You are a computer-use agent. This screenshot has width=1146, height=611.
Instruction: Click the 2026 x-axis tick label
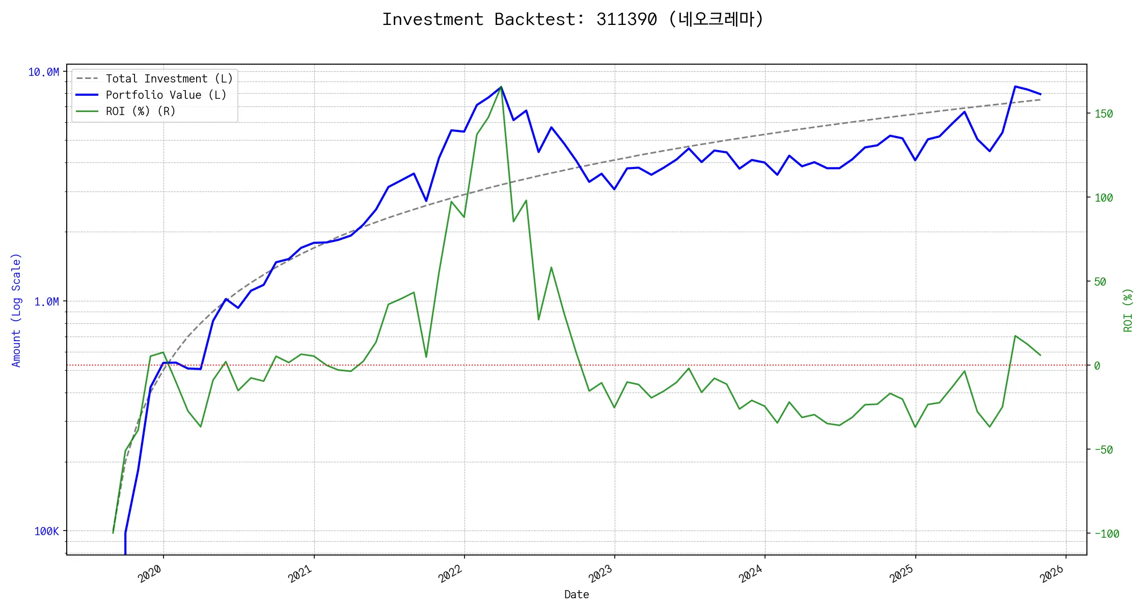click(x=1052, y=573)
